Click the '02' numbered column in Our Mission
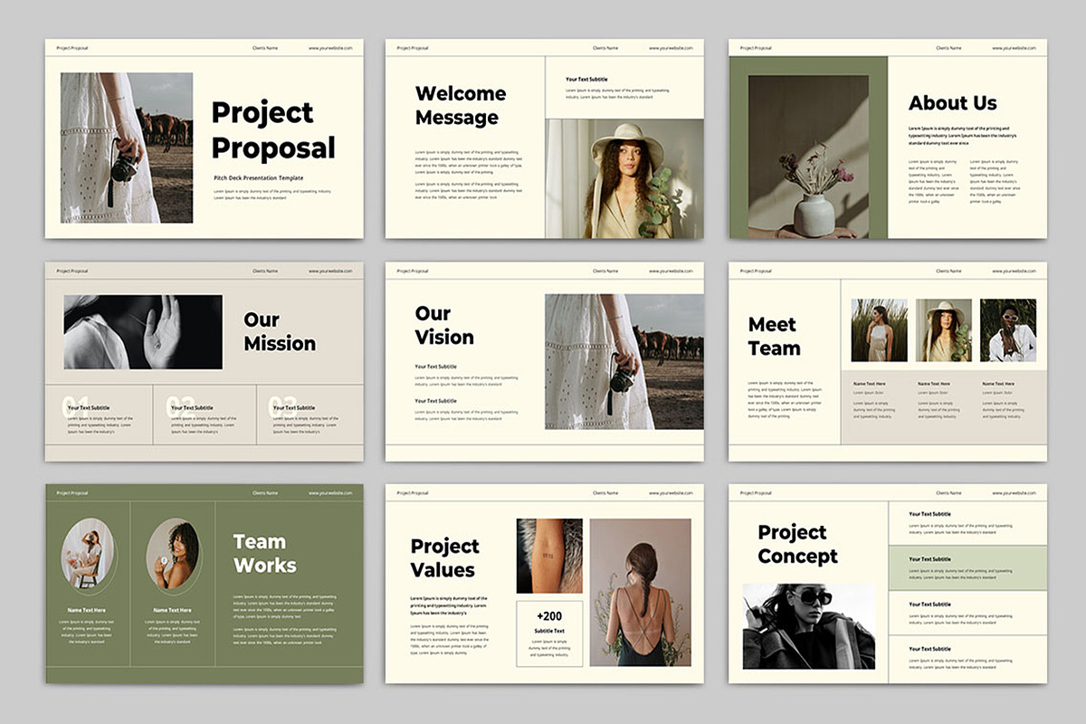 (x=205, y=414)
